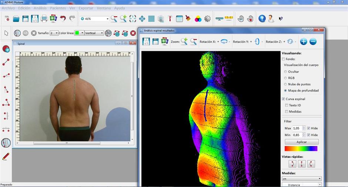Open the Edición menu

click(x=24, y=8)
